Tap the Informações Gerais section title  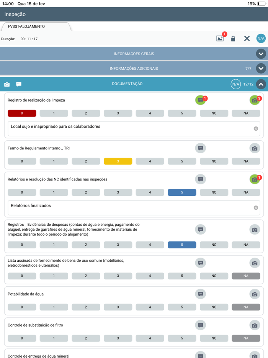point(134,54)
